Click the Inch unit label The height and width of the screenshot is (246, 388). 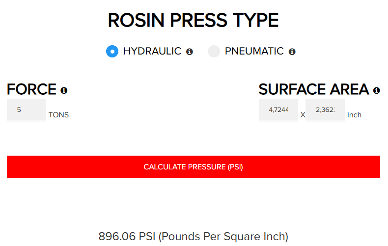354,115
